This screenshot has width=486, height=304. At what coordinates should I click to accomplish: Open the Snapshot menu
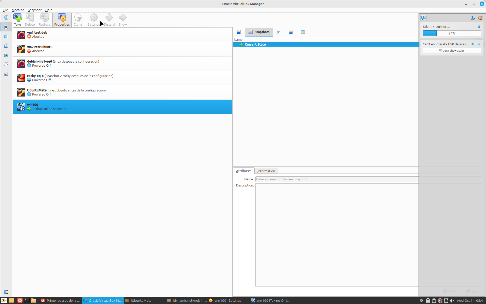pos(35,10)
